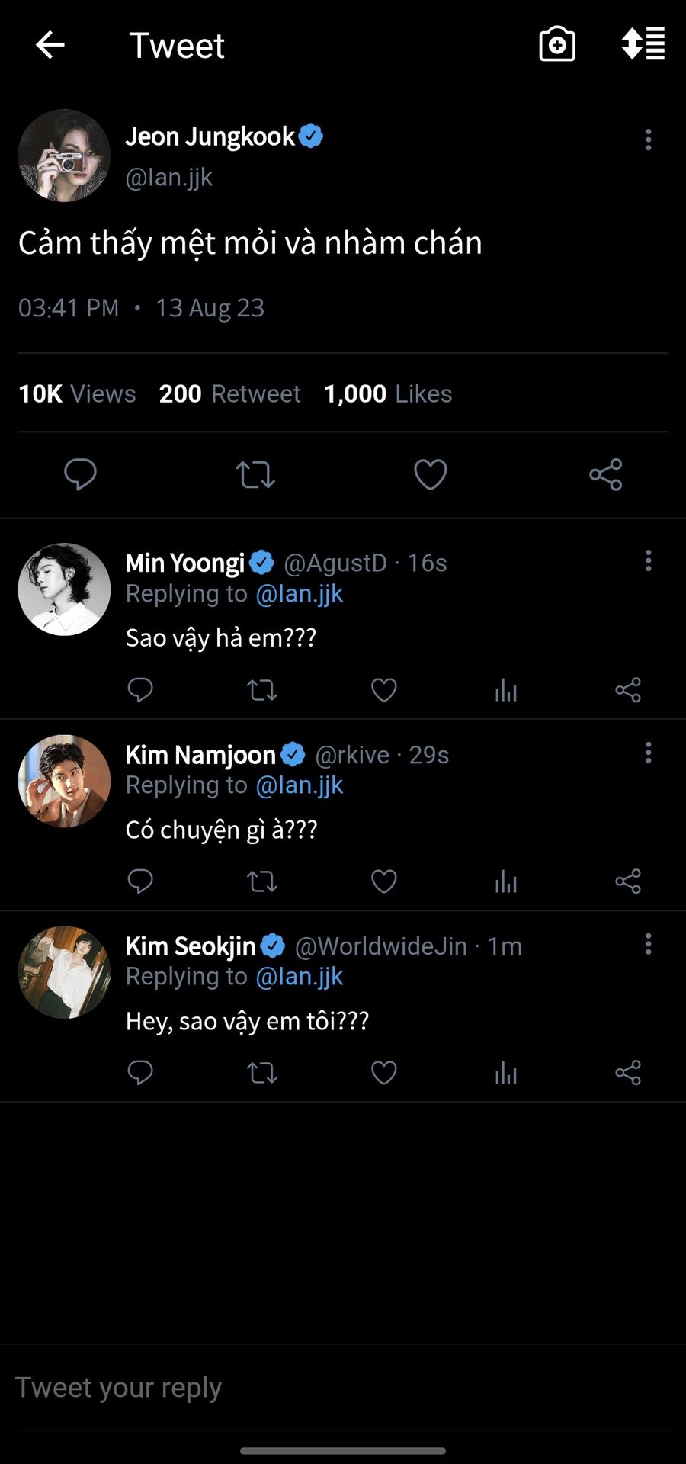Viewport: 686px width, 1464px height.
Task: Open the camera screenshot icon
Action: [x=557, y=45]
